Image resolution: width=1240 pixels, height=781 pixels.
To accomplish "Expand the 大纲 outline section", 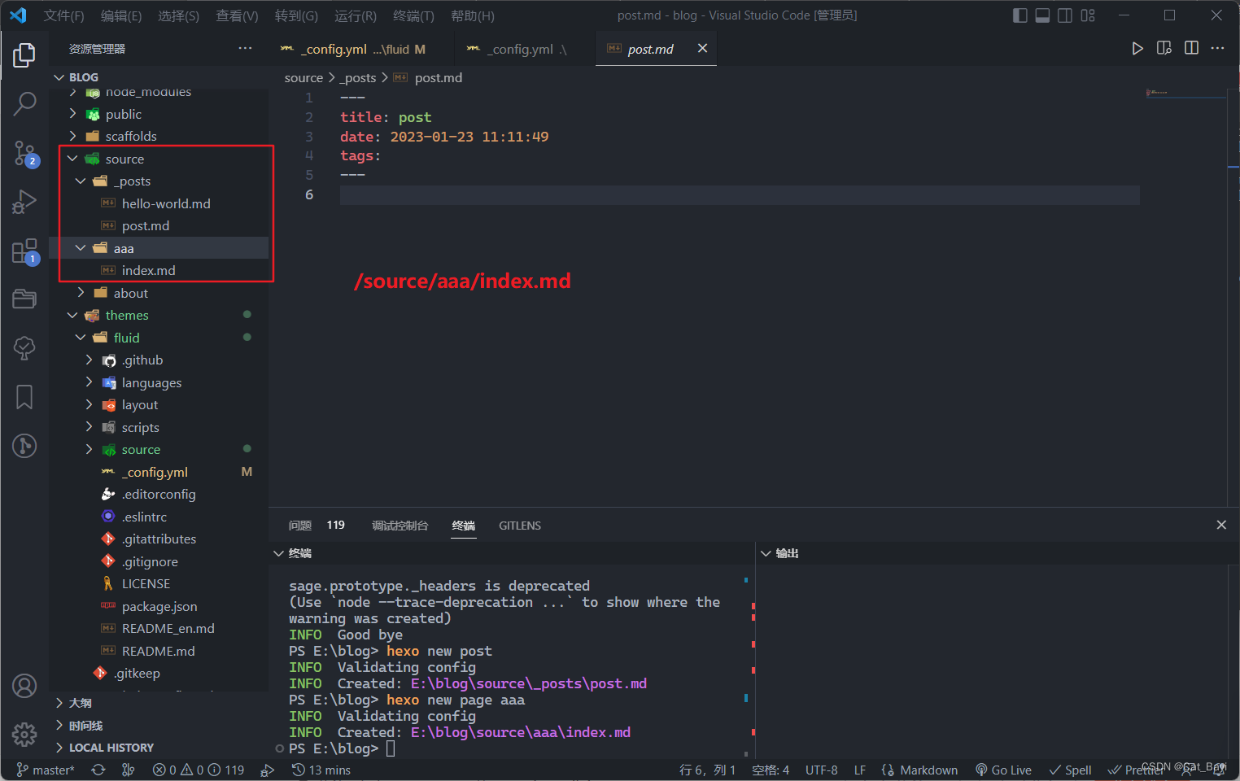I will pos(159,703).
